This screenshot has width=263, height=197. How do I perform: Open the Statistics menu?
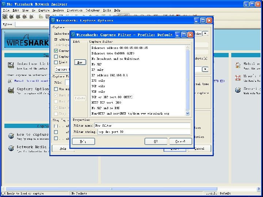pos(75,10)
